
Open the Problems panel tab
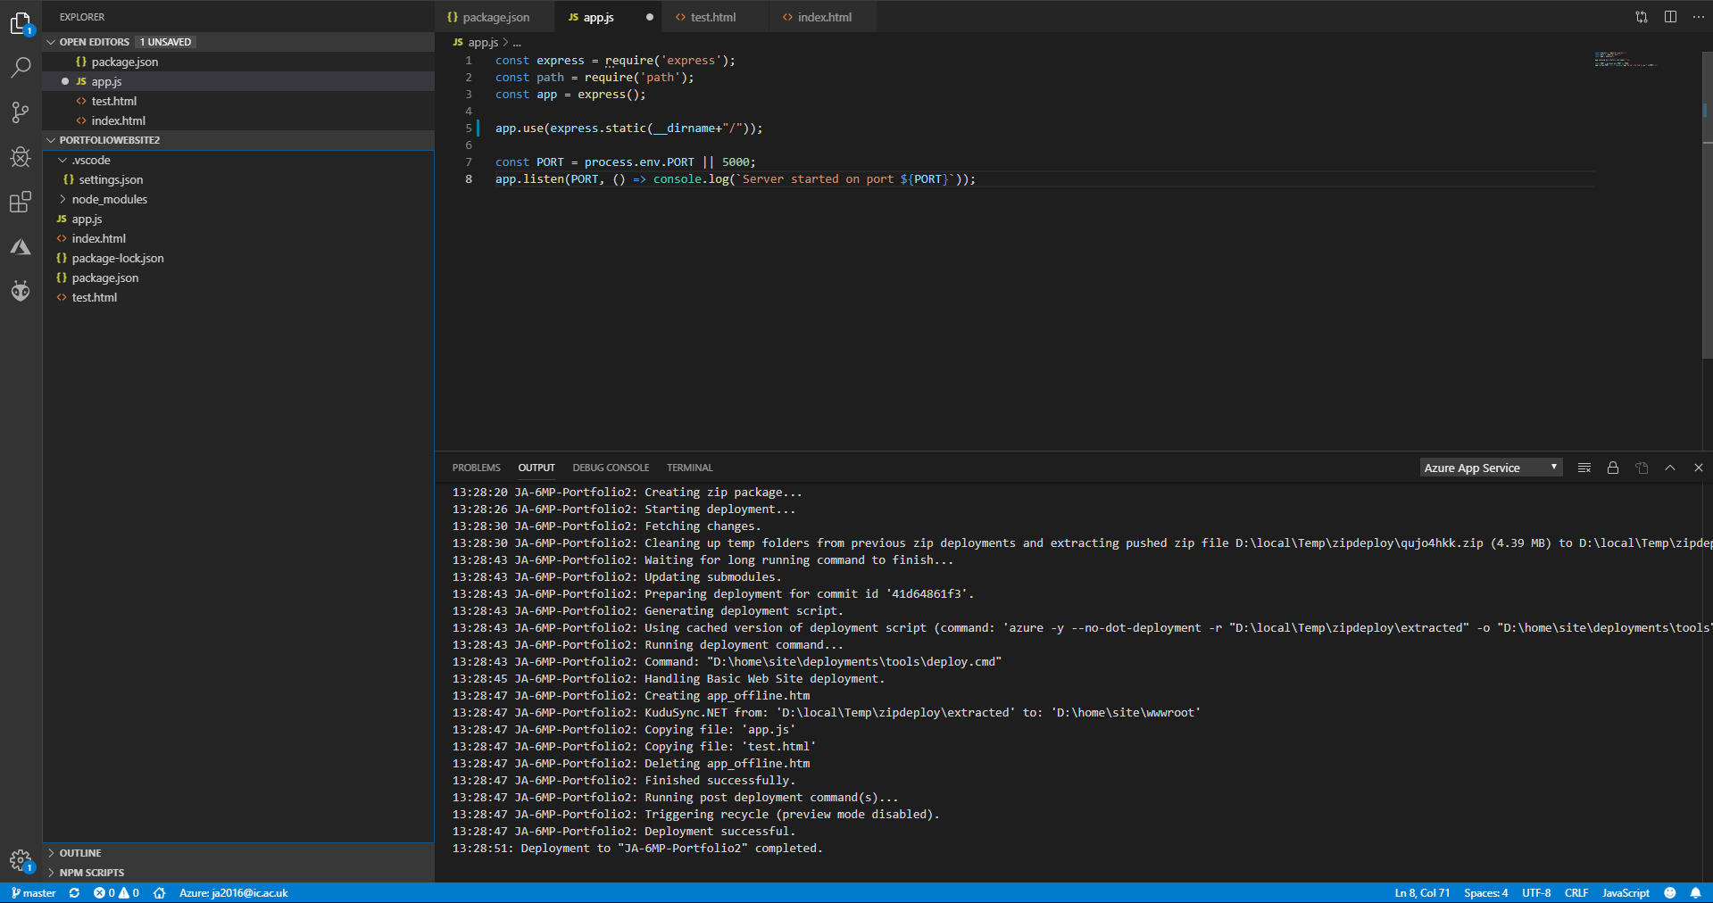476,468
